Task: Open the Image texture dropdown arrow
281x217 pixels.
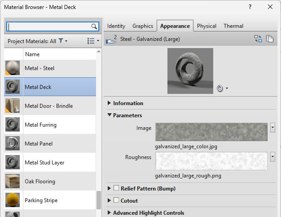Action: coord(272,128)
